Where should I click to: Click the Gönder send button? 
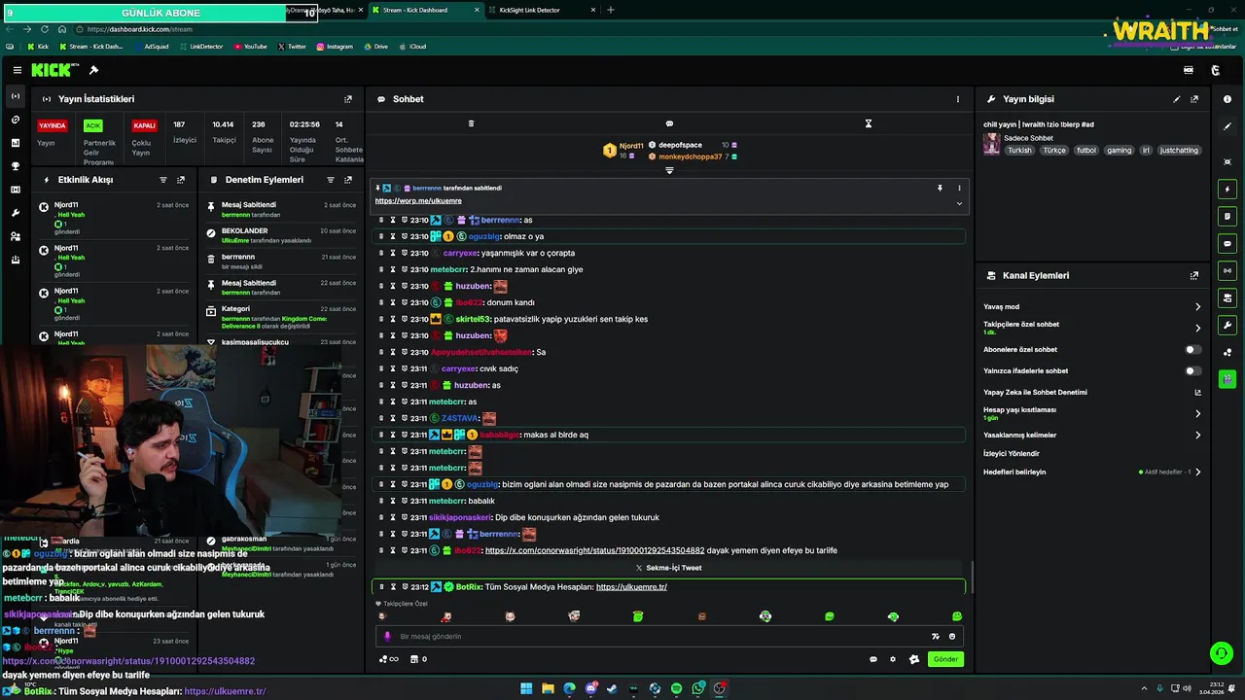click(945, 659)
